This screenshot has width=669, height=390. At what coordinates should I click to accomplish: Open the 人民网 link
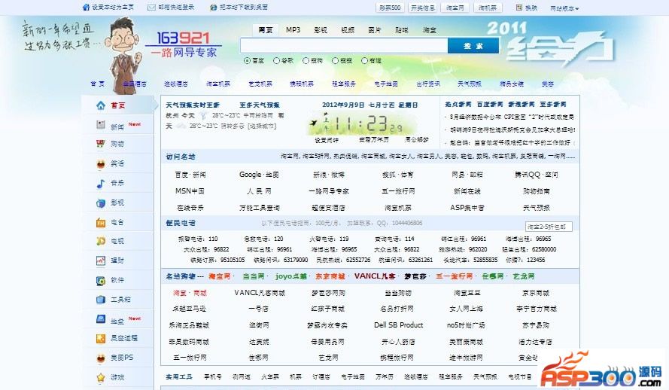[x=259, y=191]
